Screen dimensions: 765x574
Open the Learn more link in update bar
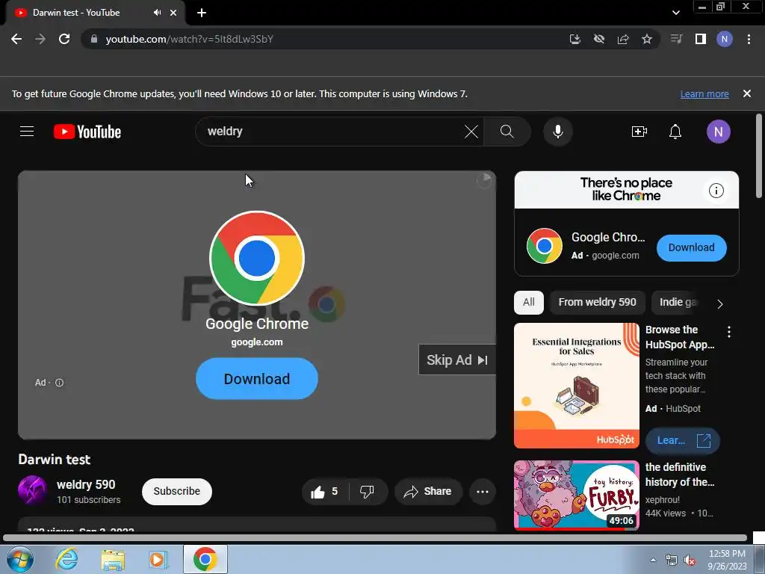click(704, 93)
